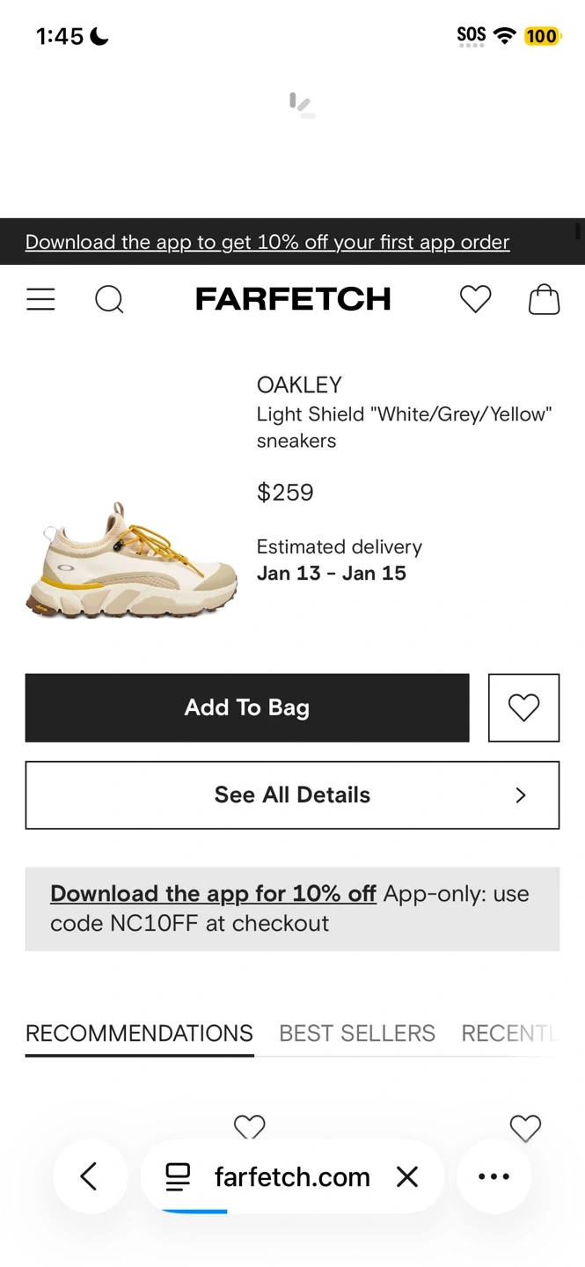Follow Download the app for 10% off link
Viewport: 585px width, 1267px height.
213,894
